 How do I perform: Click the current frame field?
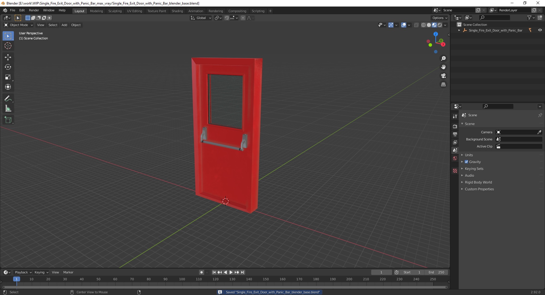click(381, 272)
